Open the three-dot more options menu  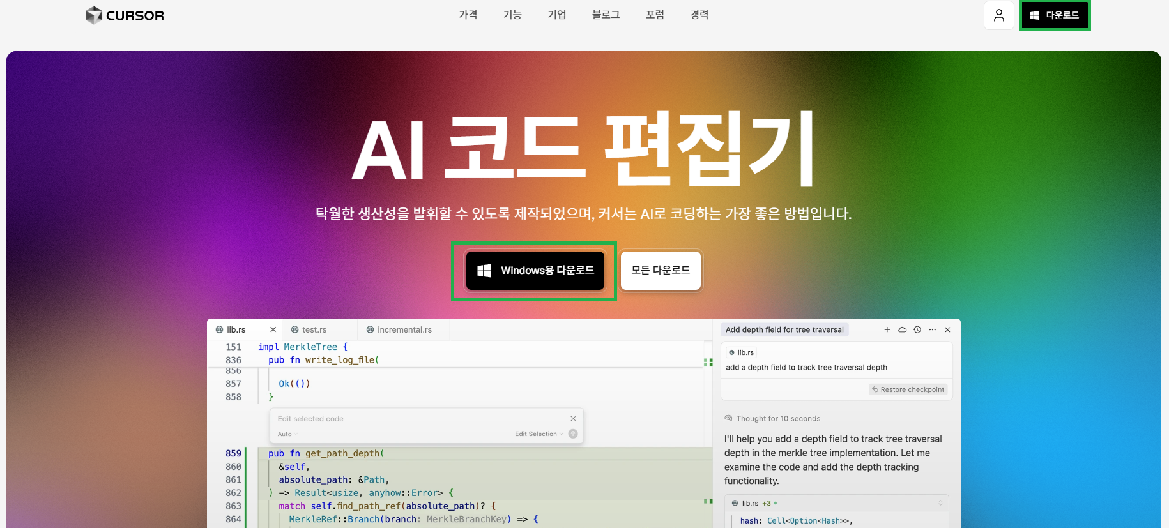[x=933, y=330]
